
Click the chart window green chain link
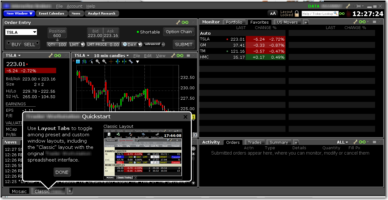(180, 56)
